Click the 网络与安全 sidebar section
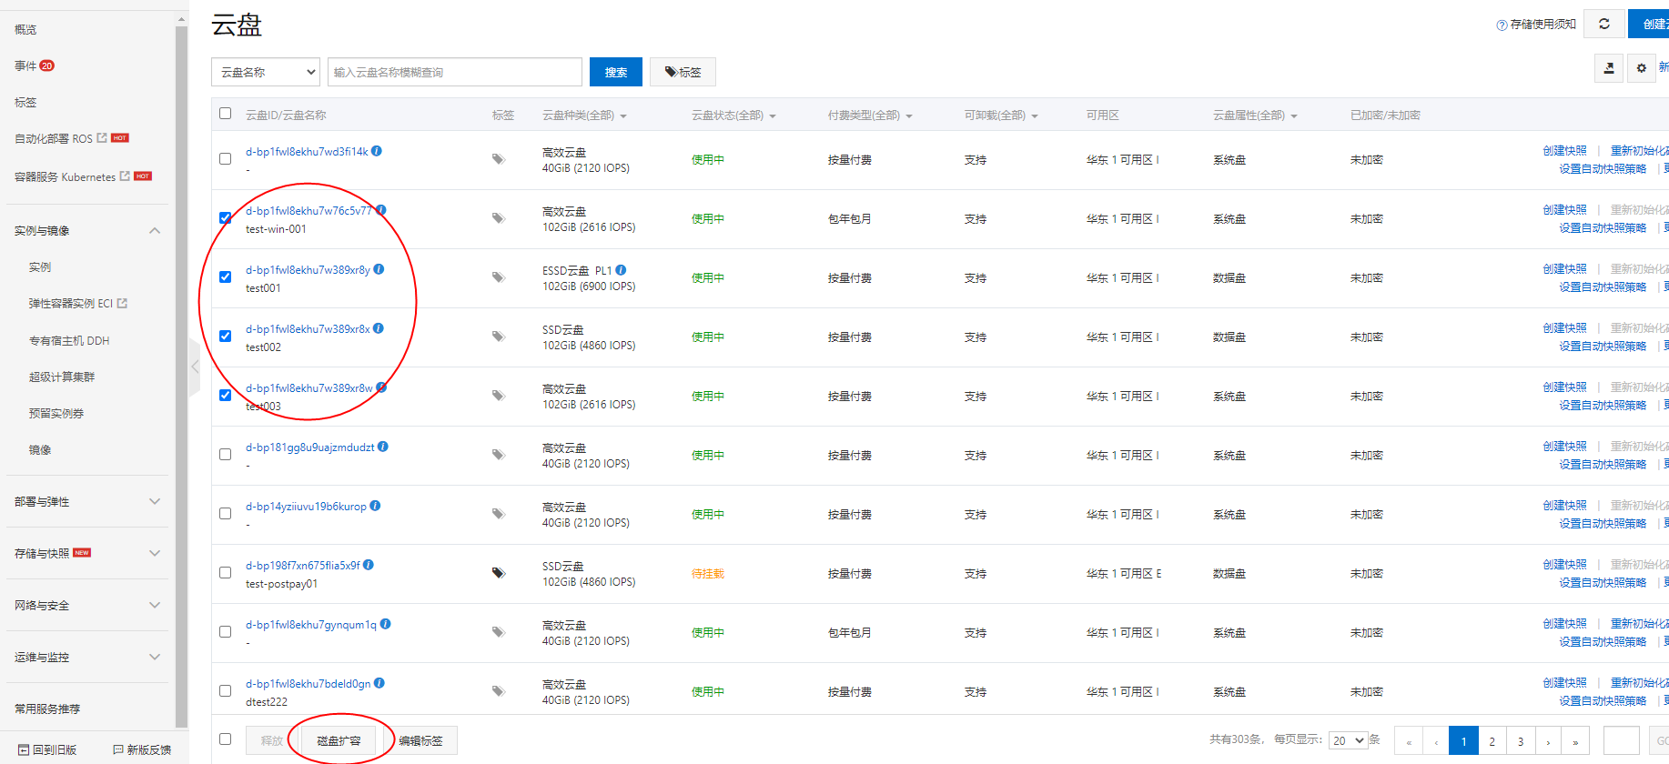1669x764 pixels. tap(87, 606)
